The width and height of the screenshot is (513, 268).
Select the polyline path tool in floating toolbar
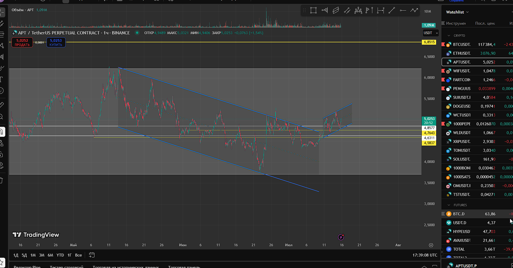(x=414, y=11)
